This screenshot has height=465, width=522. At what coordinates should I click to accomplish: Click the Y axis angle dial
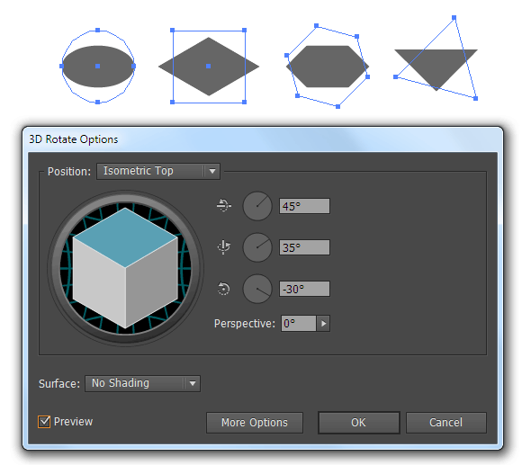257,247
